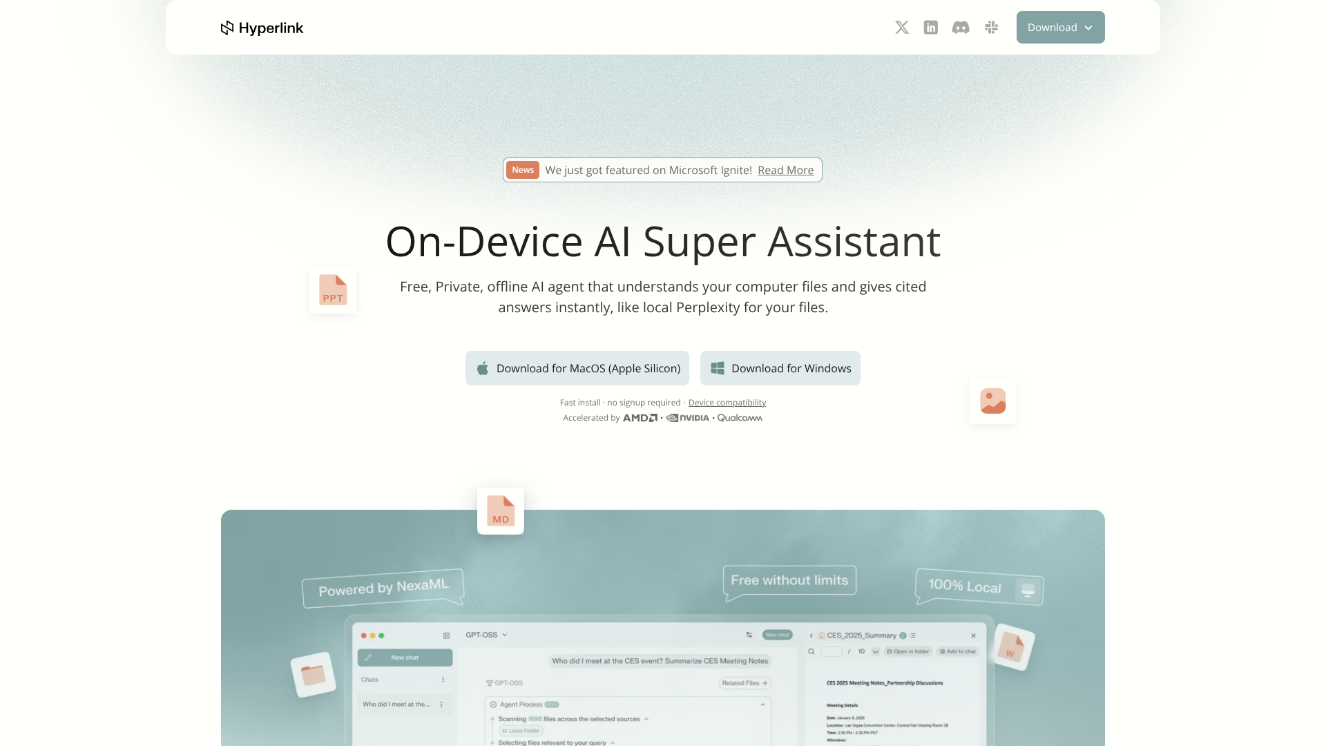The height and width of the screenshot is (746, 1326).
Task: Click the Hyperlink logo
Action: coord(261,28)
